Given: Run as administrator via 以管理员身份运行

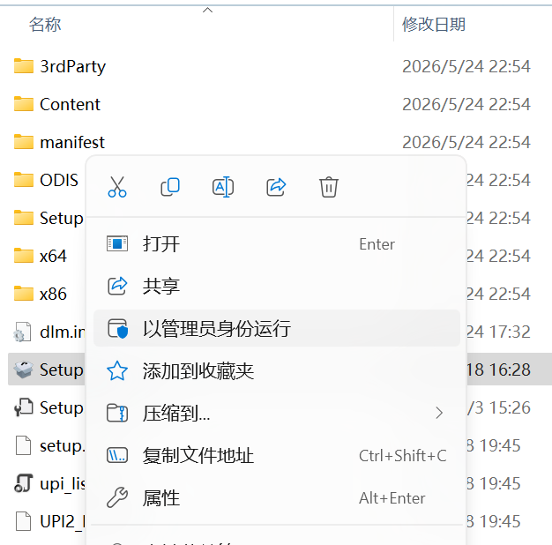Looking at the screenshot, I should [x=277, y=328].
